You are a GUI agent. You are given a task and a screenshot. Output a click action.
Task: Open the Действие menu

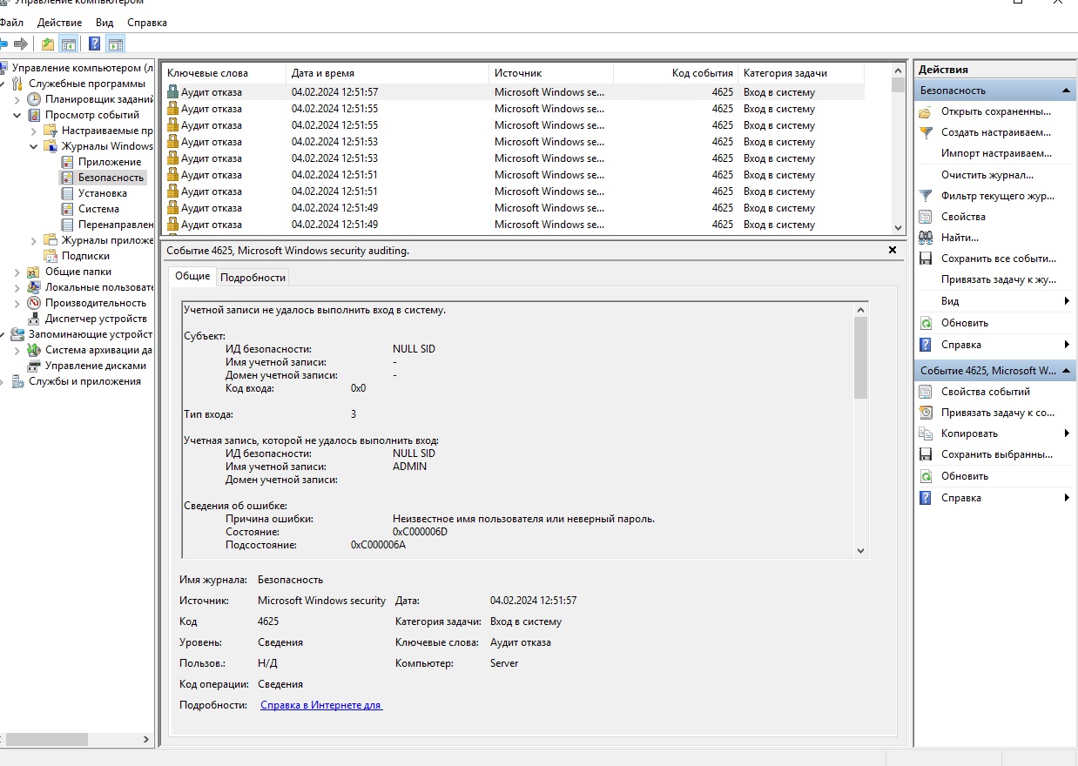[59, 23]
